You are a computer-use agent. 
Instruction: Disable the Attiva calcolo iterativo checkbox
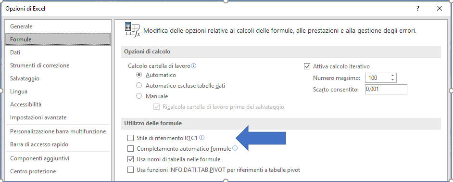(307, 66)
